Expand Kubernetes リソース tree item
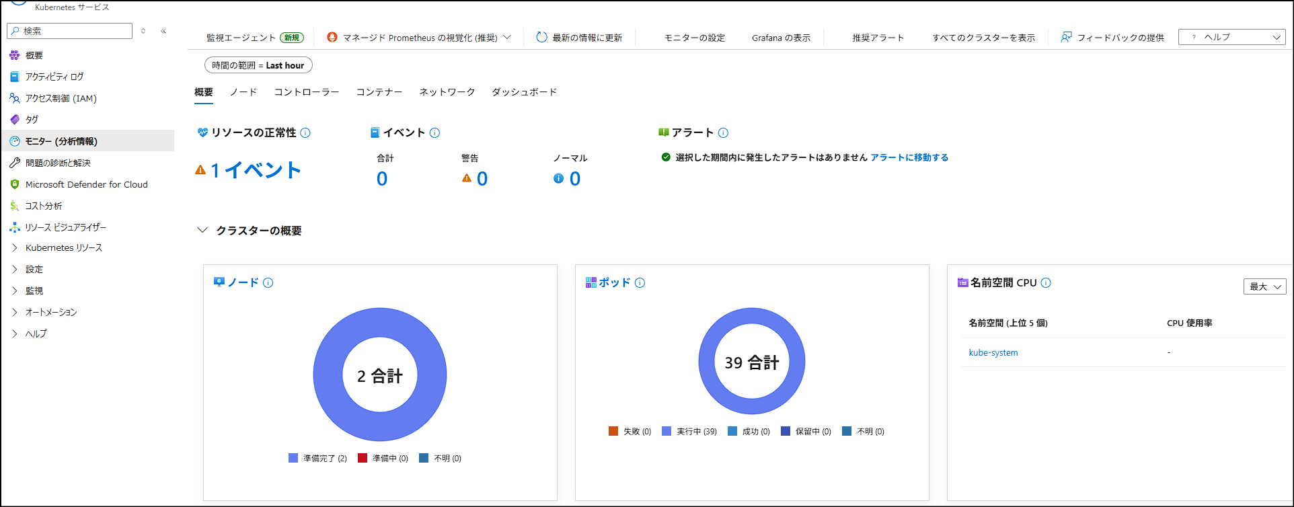The width and height of the screenshot is (1294, 507). coord(15,247)
